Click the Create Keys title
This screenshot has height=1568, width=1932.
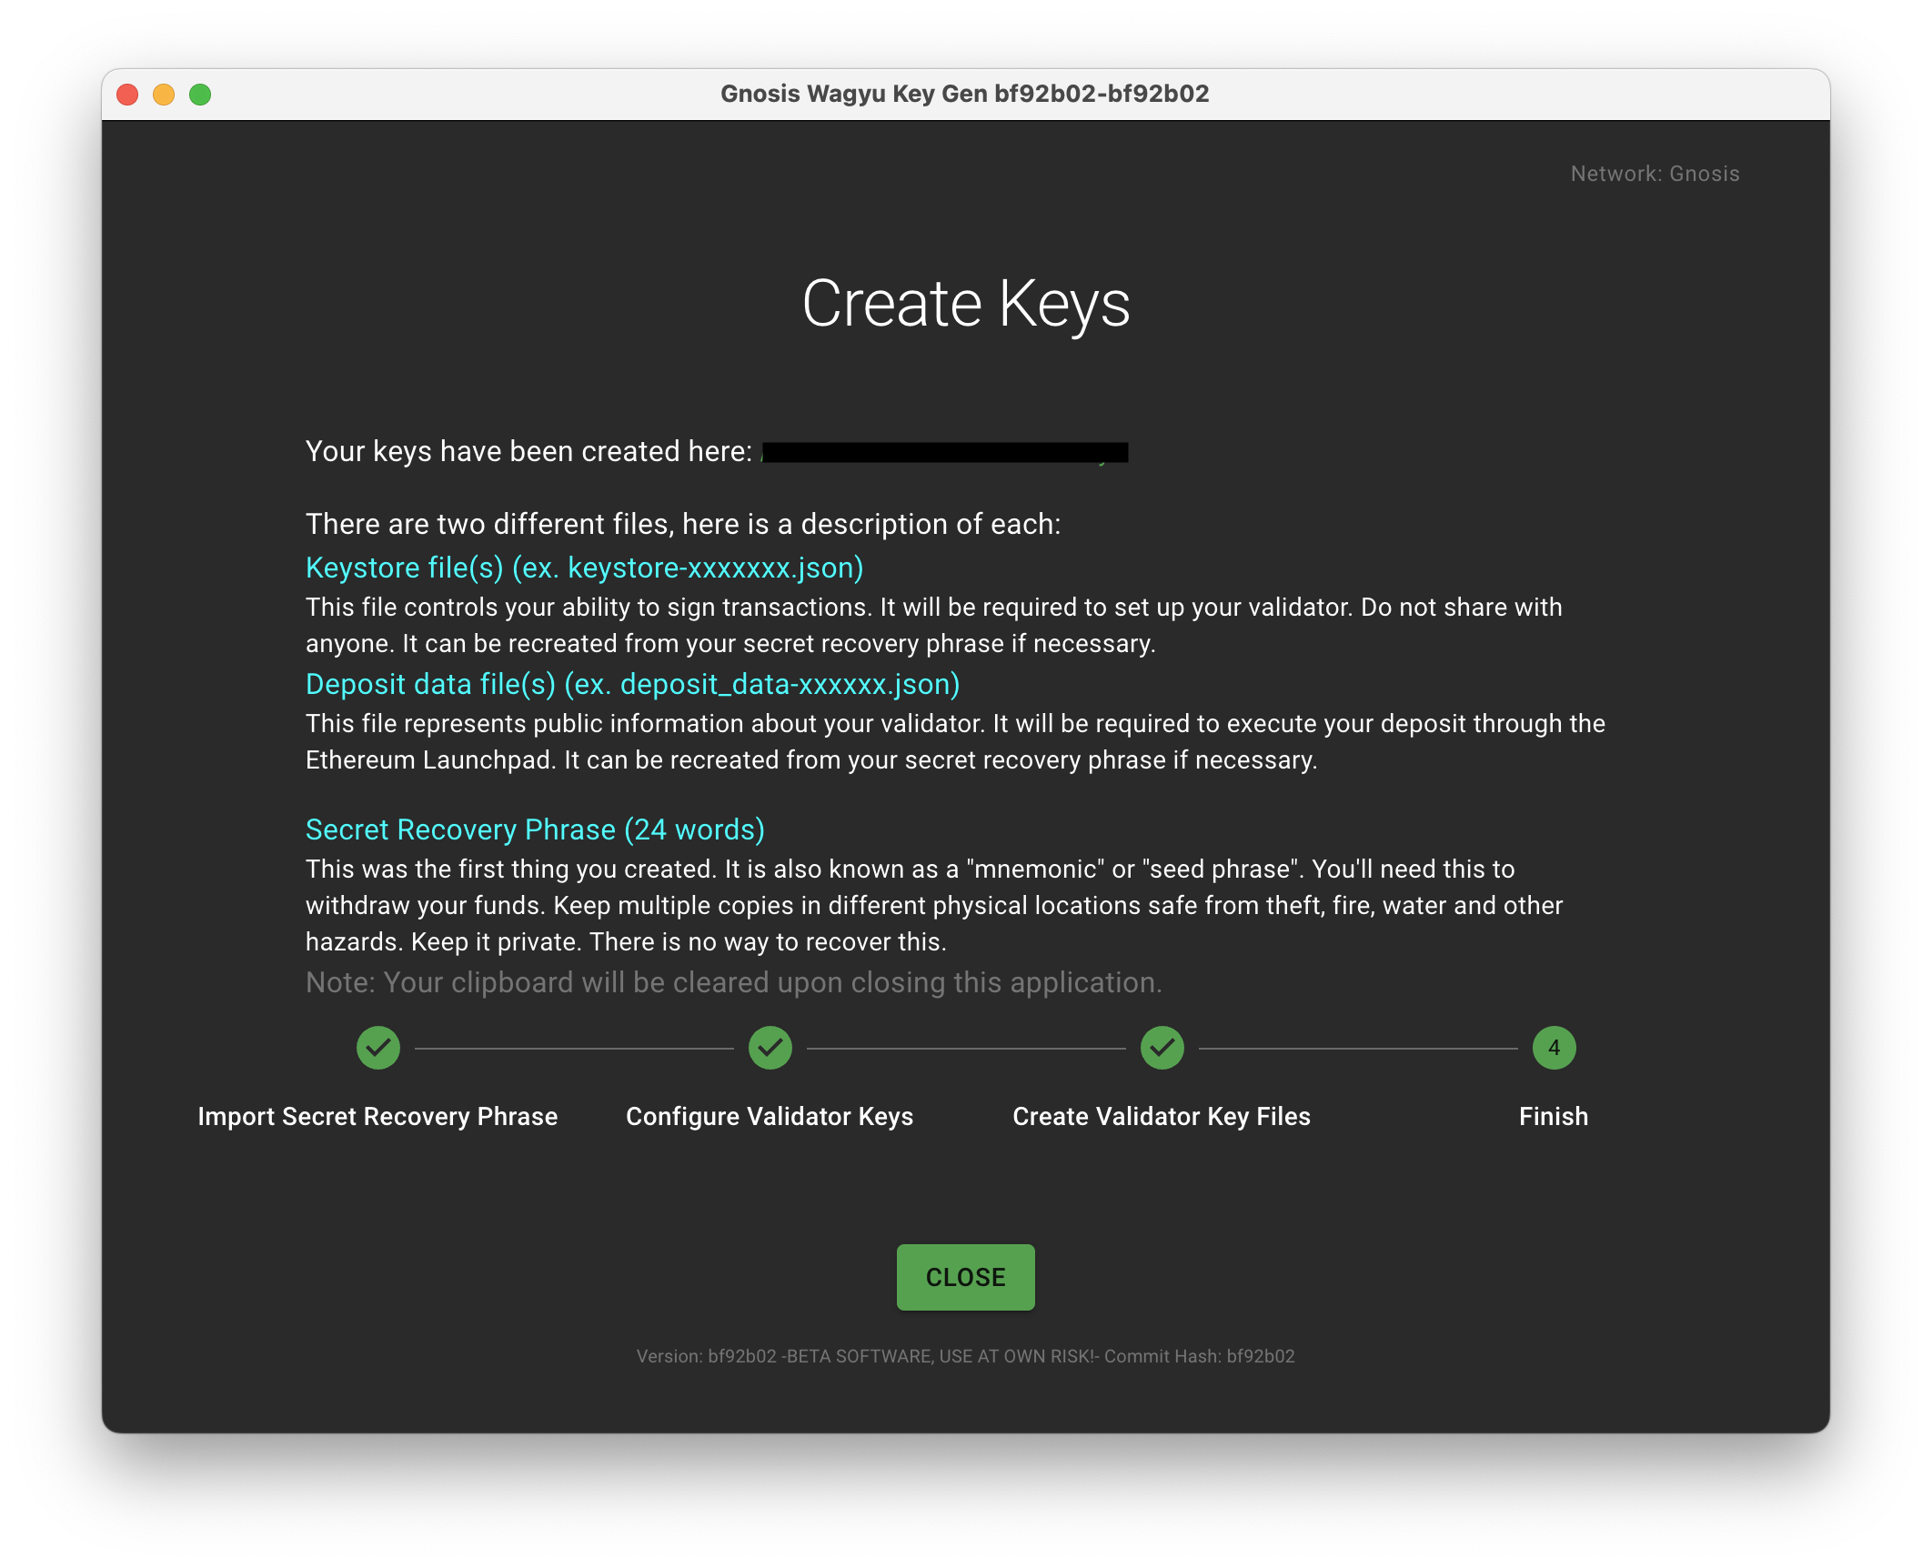965,304
